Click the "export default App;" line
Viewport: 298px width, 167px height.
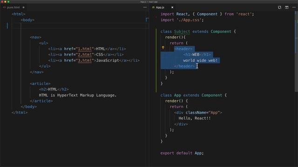182,153
